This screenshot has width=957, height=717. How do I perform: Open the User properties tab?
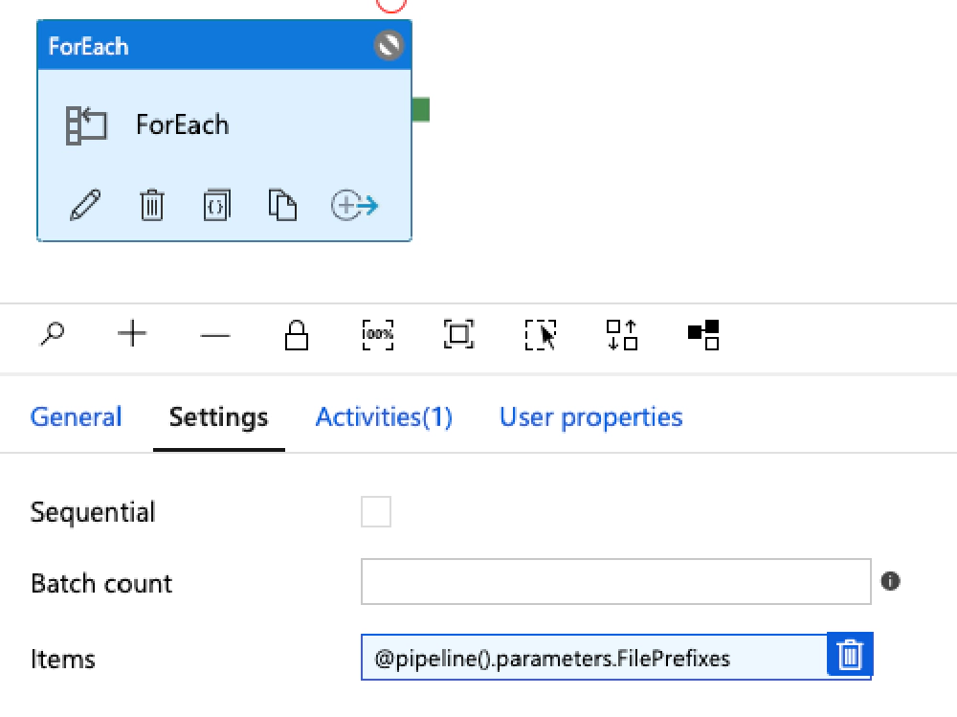click(590, 416)
